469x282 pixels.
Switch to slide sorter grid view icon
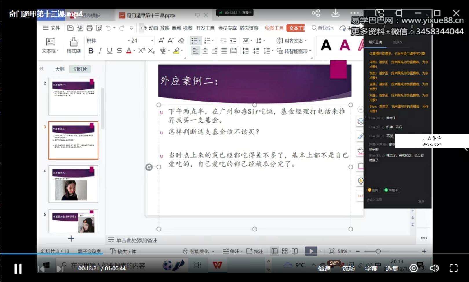pyautogui.click(x=285, y=251)
